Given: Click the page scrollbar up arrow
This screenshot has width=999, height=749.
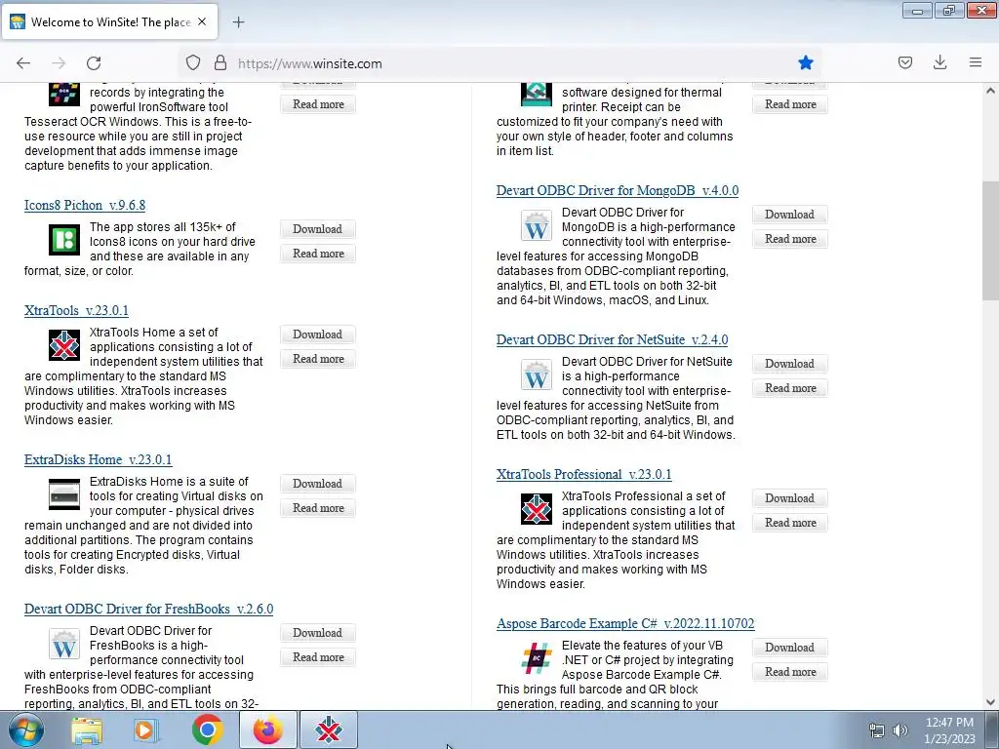Looking at the screenshot, I should pos(990,91).
